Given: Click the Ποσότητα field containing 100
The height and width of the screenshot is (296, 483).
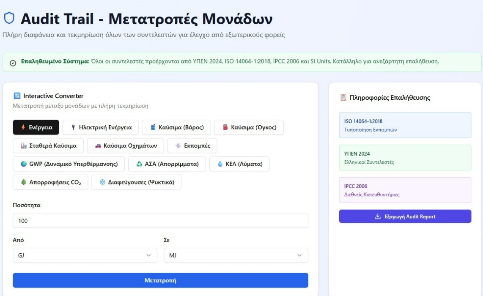Looking at the screenshot, I should pyautogui.click(x=160, y=221).
